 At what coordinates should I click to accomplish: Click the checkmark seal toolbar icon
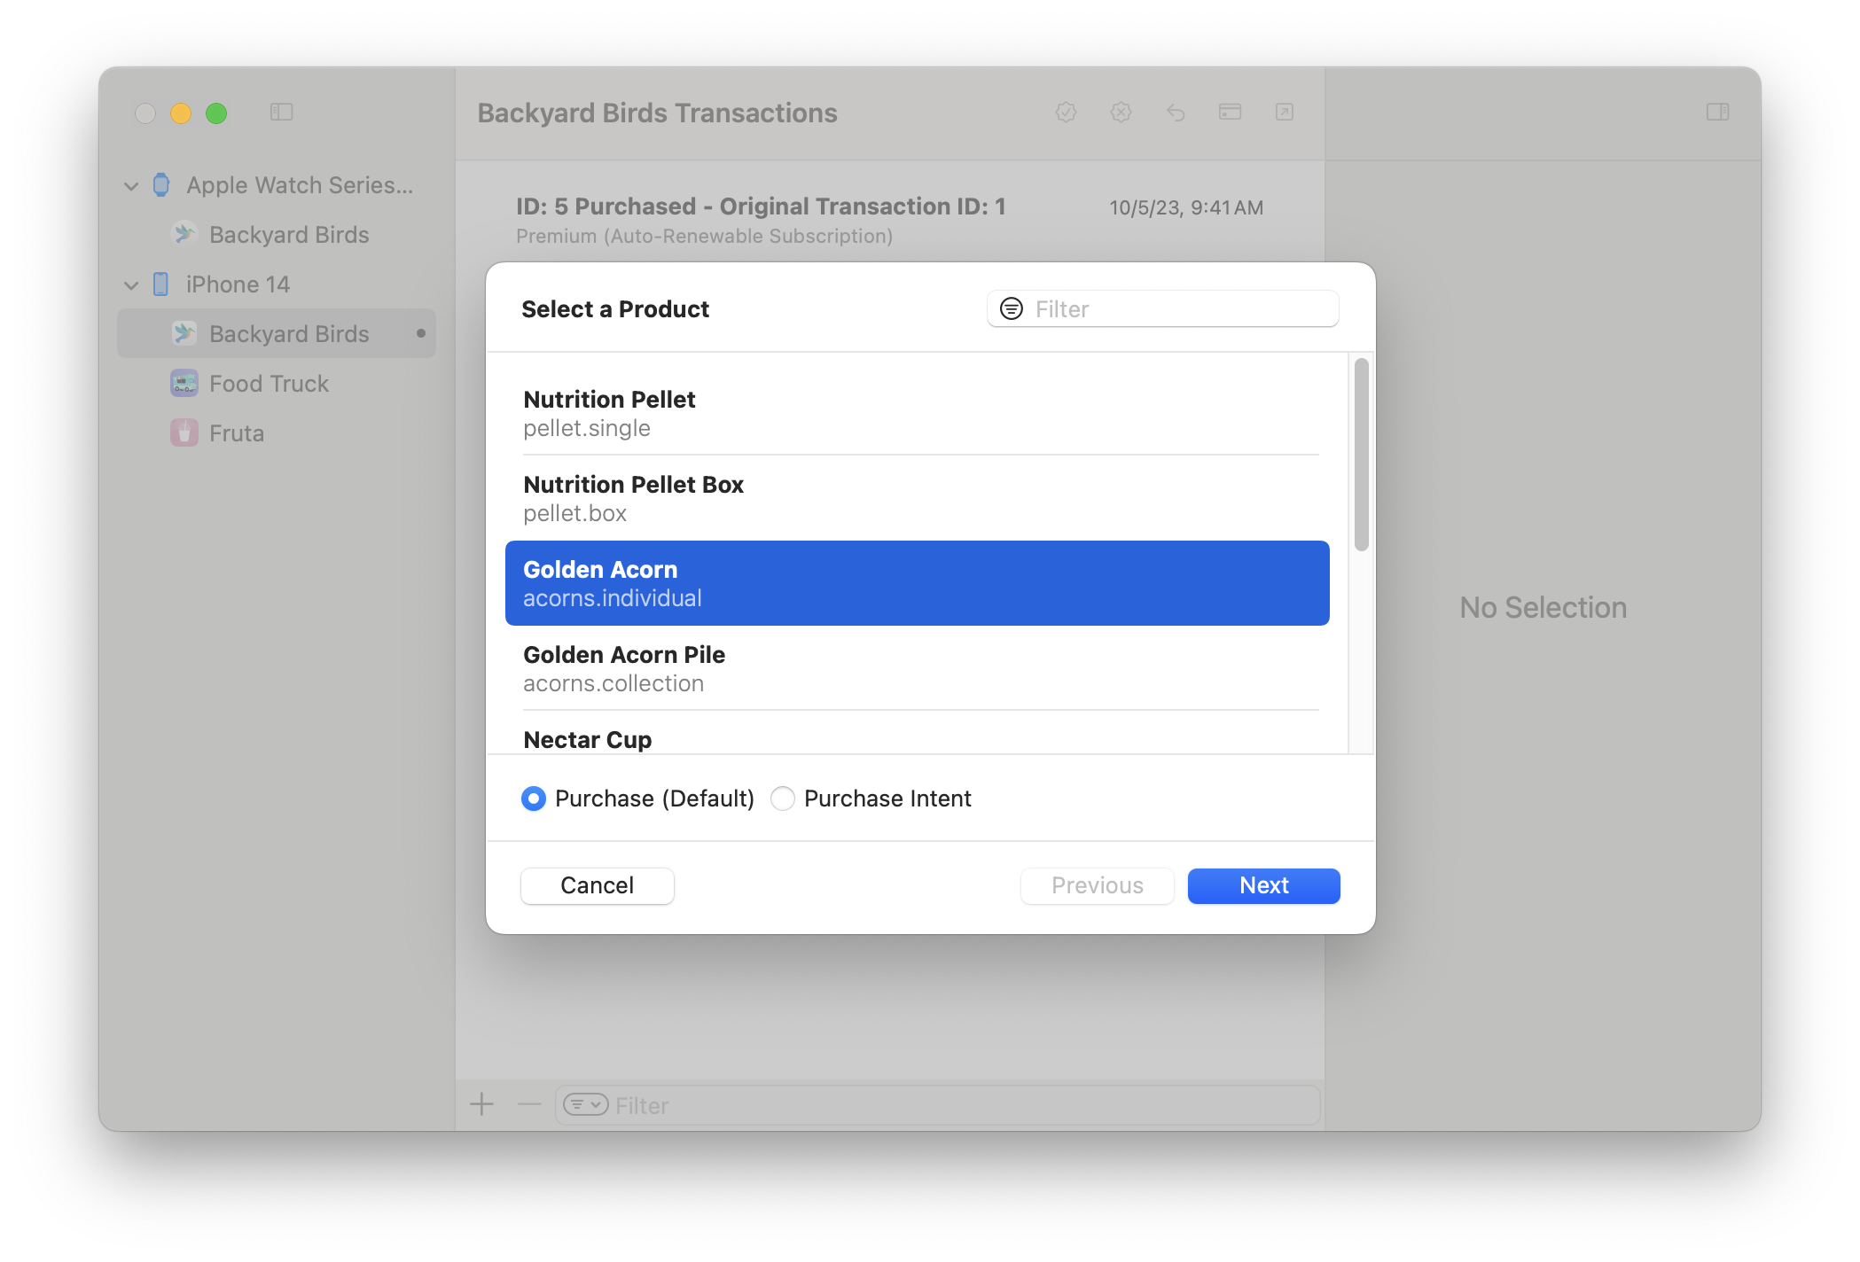[1067, 113]
